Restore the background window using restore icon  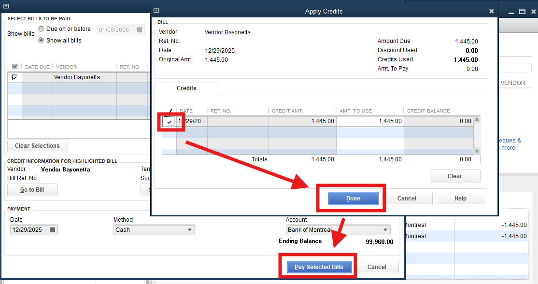coord(522,12)
